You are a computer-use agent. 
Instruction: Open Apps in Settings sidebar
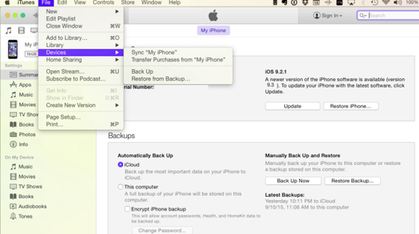coord(21,85)
